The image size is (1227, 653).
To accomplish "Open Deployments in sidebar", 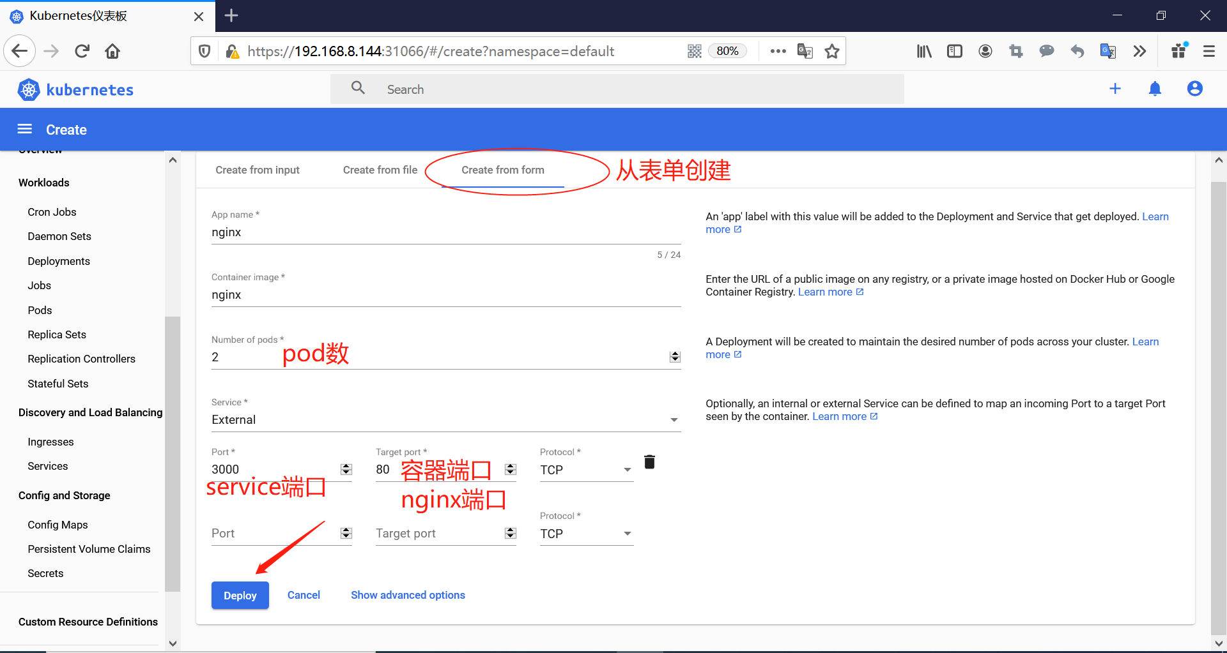I will tap(59, 261).
